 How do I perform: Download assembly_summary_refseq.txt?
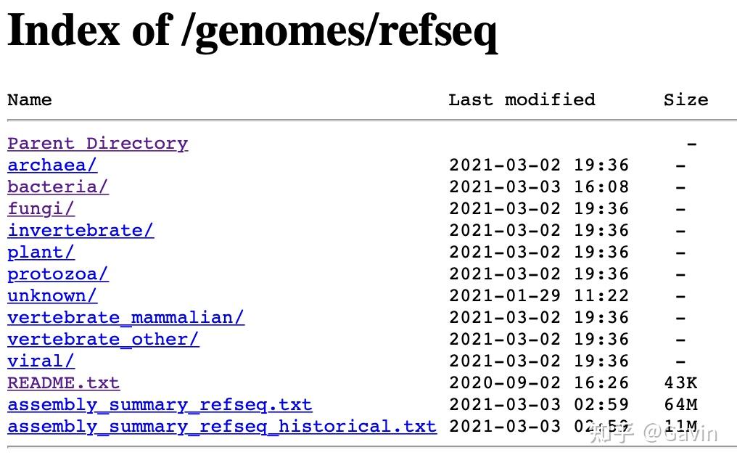coord(160,404)
